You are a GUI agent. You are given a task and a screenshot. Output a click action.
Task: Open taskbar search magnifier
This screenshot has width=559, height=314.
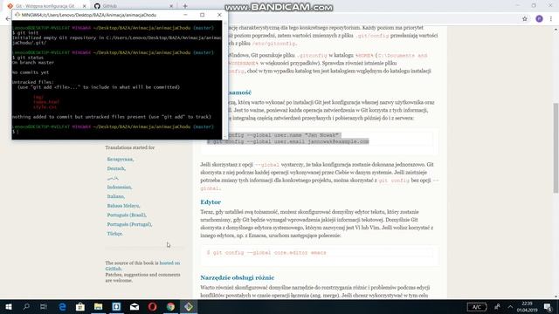[26, 306]
